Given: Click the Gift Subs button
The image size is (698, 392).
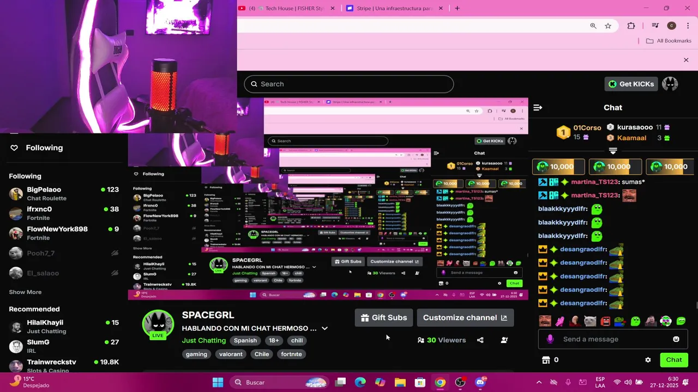Looking at the screenshot, I should [384, 318].
